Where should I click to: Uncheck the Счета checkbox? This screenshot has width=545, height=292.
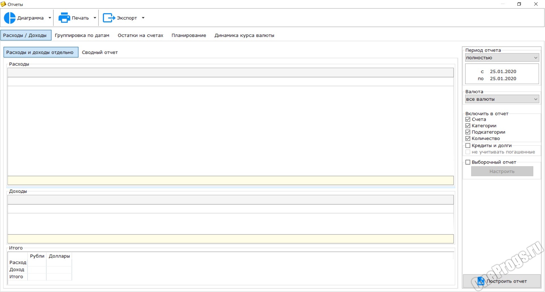coord(468,119)
